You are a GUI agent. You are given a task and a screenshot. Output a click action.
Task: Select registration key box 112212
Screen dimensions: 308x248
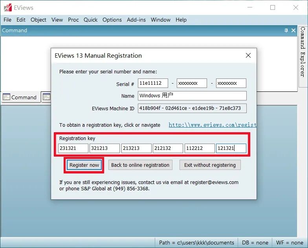[200, 148]
